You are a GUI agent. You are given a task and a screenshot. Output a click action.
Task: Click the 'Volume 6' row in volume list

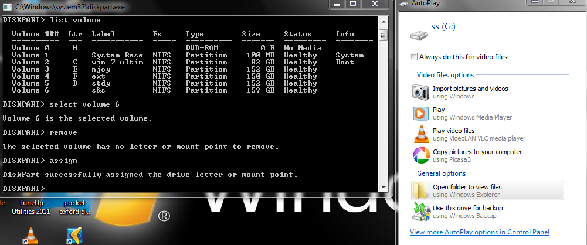click(x=165, y=90)
